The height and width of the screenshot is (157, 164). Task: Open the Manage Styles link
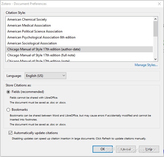tap(146, 65)
